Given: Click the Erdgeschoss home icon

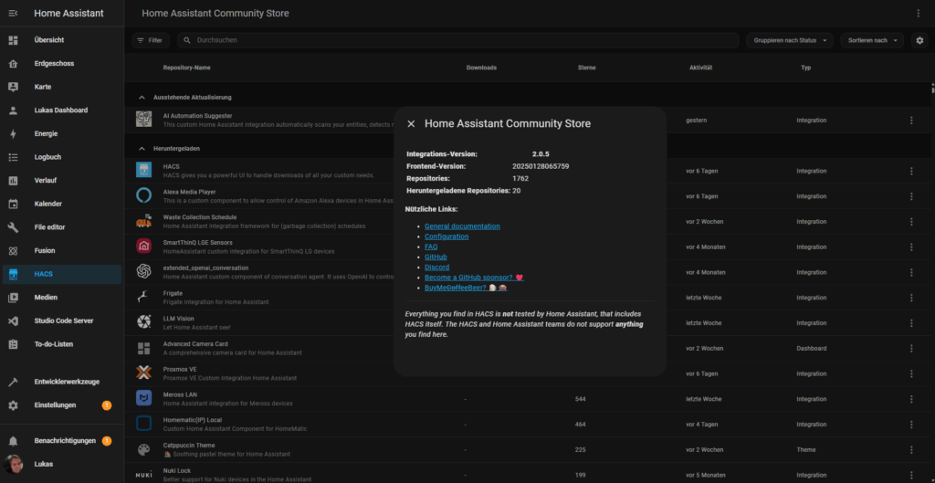Looking at the screenshot, I should 13,63.
